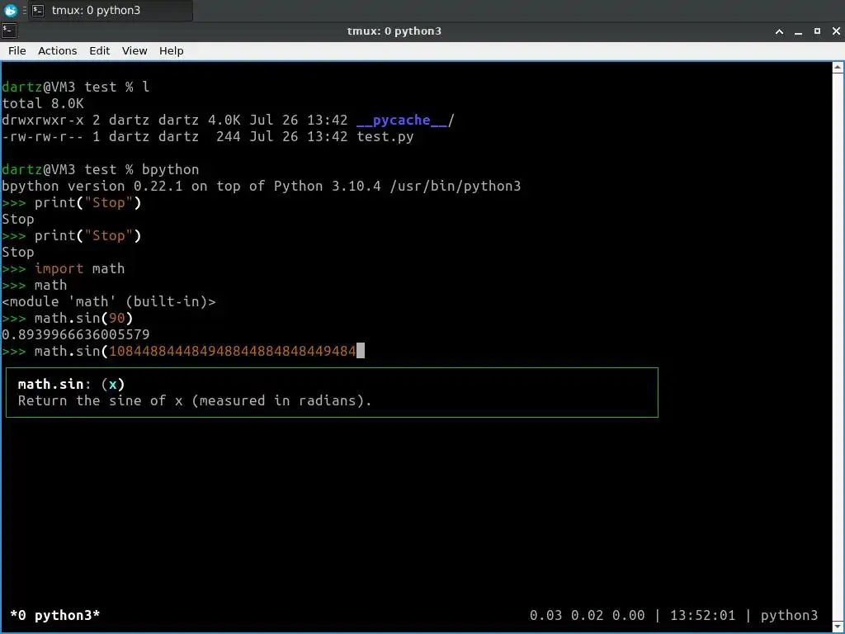Click the 'Return the sine of x' docstring
The height and width of the screenshot is (634, 845).
(195, 400)
